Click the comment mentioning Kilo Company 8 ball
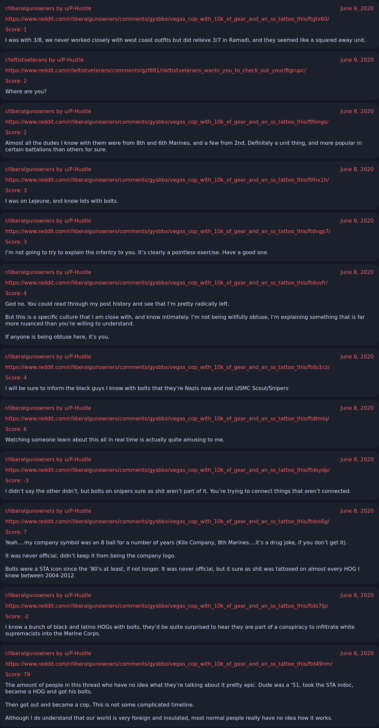 (176, 542)
